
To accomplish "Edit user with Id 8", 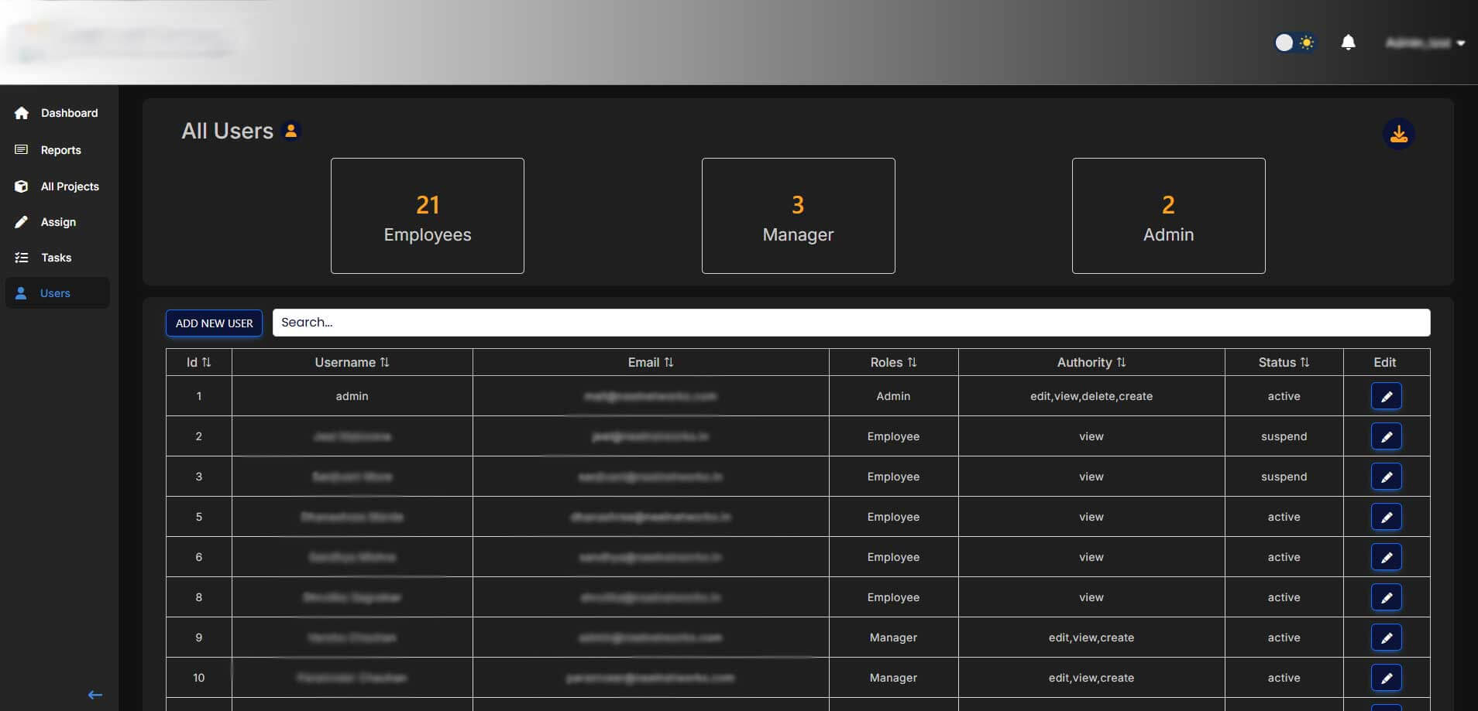I will point(1387,597).
